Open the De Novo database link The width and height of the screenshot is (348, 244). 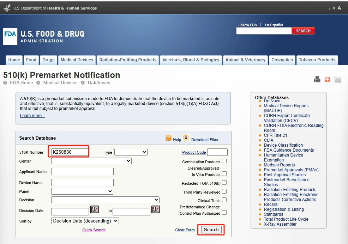point(272,101)
